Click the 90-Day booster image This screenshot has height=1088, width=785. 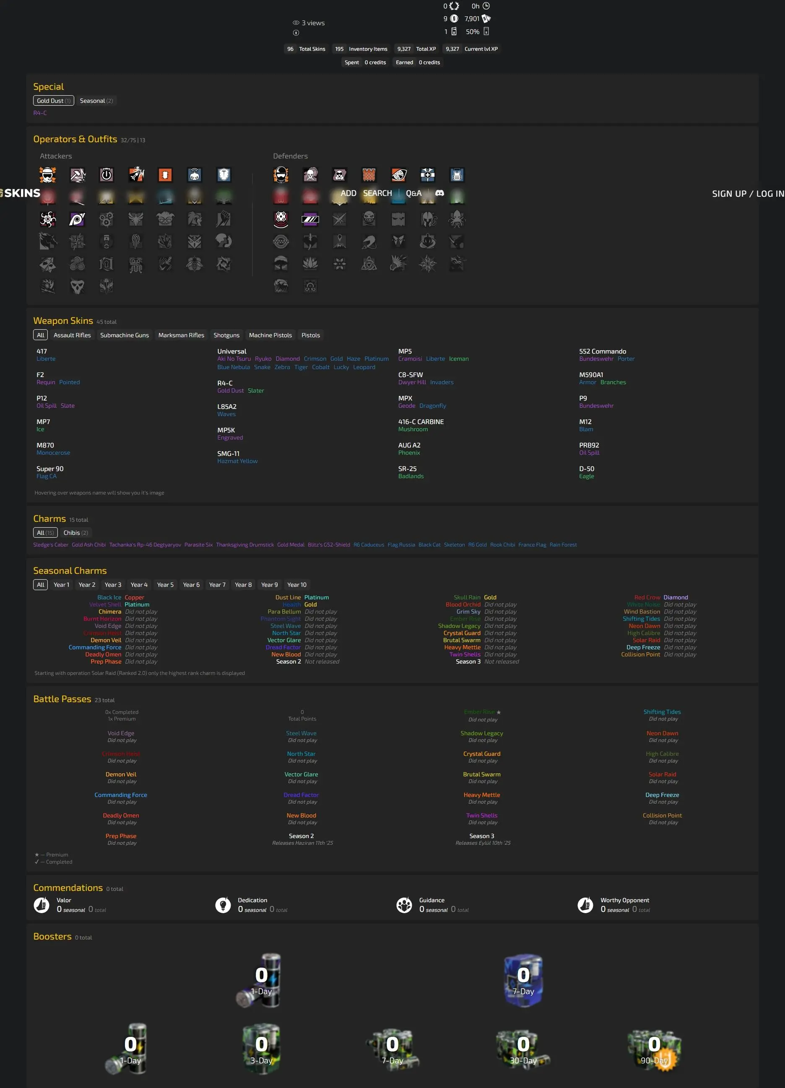pos(654,1049)
